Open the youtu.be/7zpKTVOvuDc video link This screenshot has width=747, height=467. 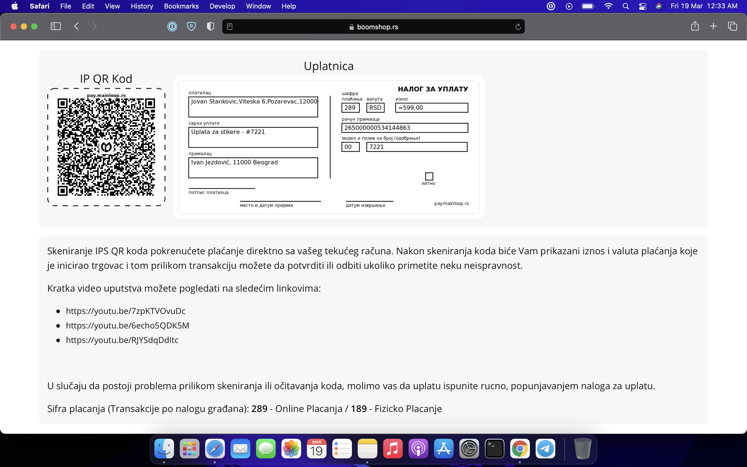(x=125, y=311)
